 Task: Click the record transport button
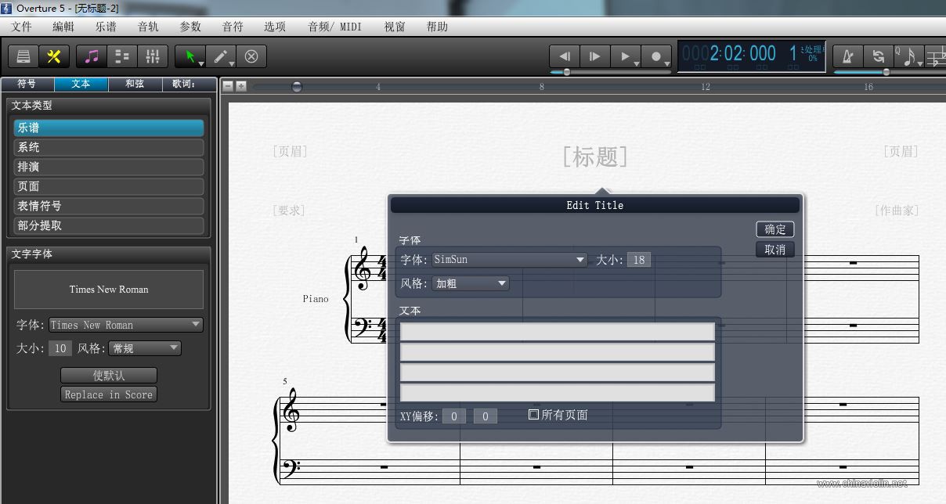click(656, 56)
